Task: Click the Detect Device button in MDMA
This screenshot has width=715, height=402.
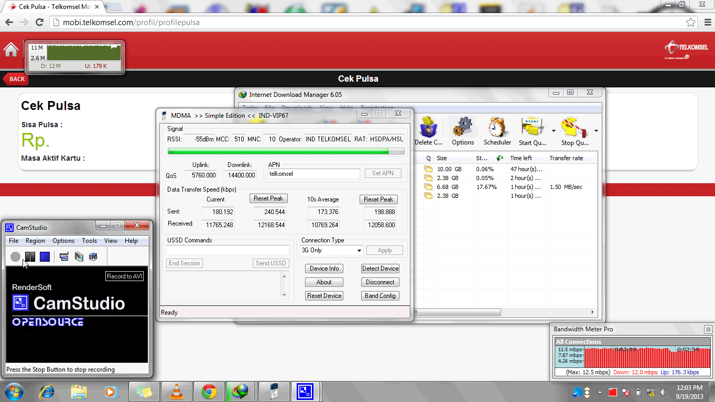Action: click(380, 268)
